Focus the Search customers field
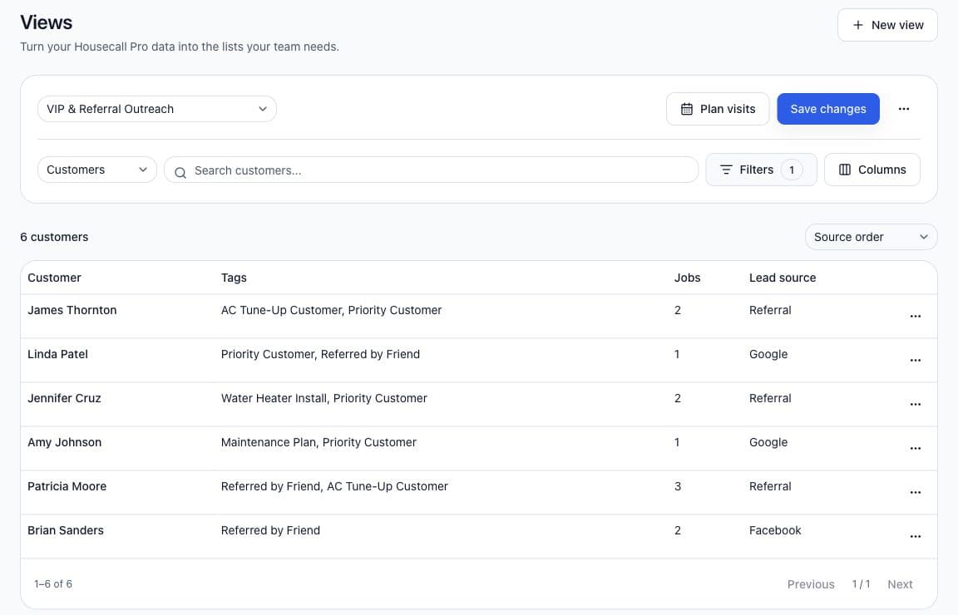 pyautogui.click(x=432, y=170)
